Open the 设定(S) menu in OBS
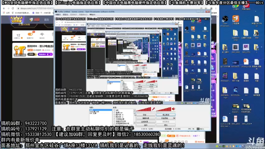The width and height of the screenshot is (265, 149). coord(65,15)
